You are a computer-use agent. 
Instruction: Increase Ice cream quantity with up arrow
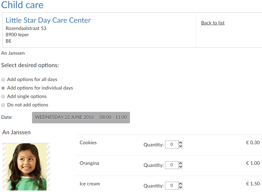pos(180,184)
